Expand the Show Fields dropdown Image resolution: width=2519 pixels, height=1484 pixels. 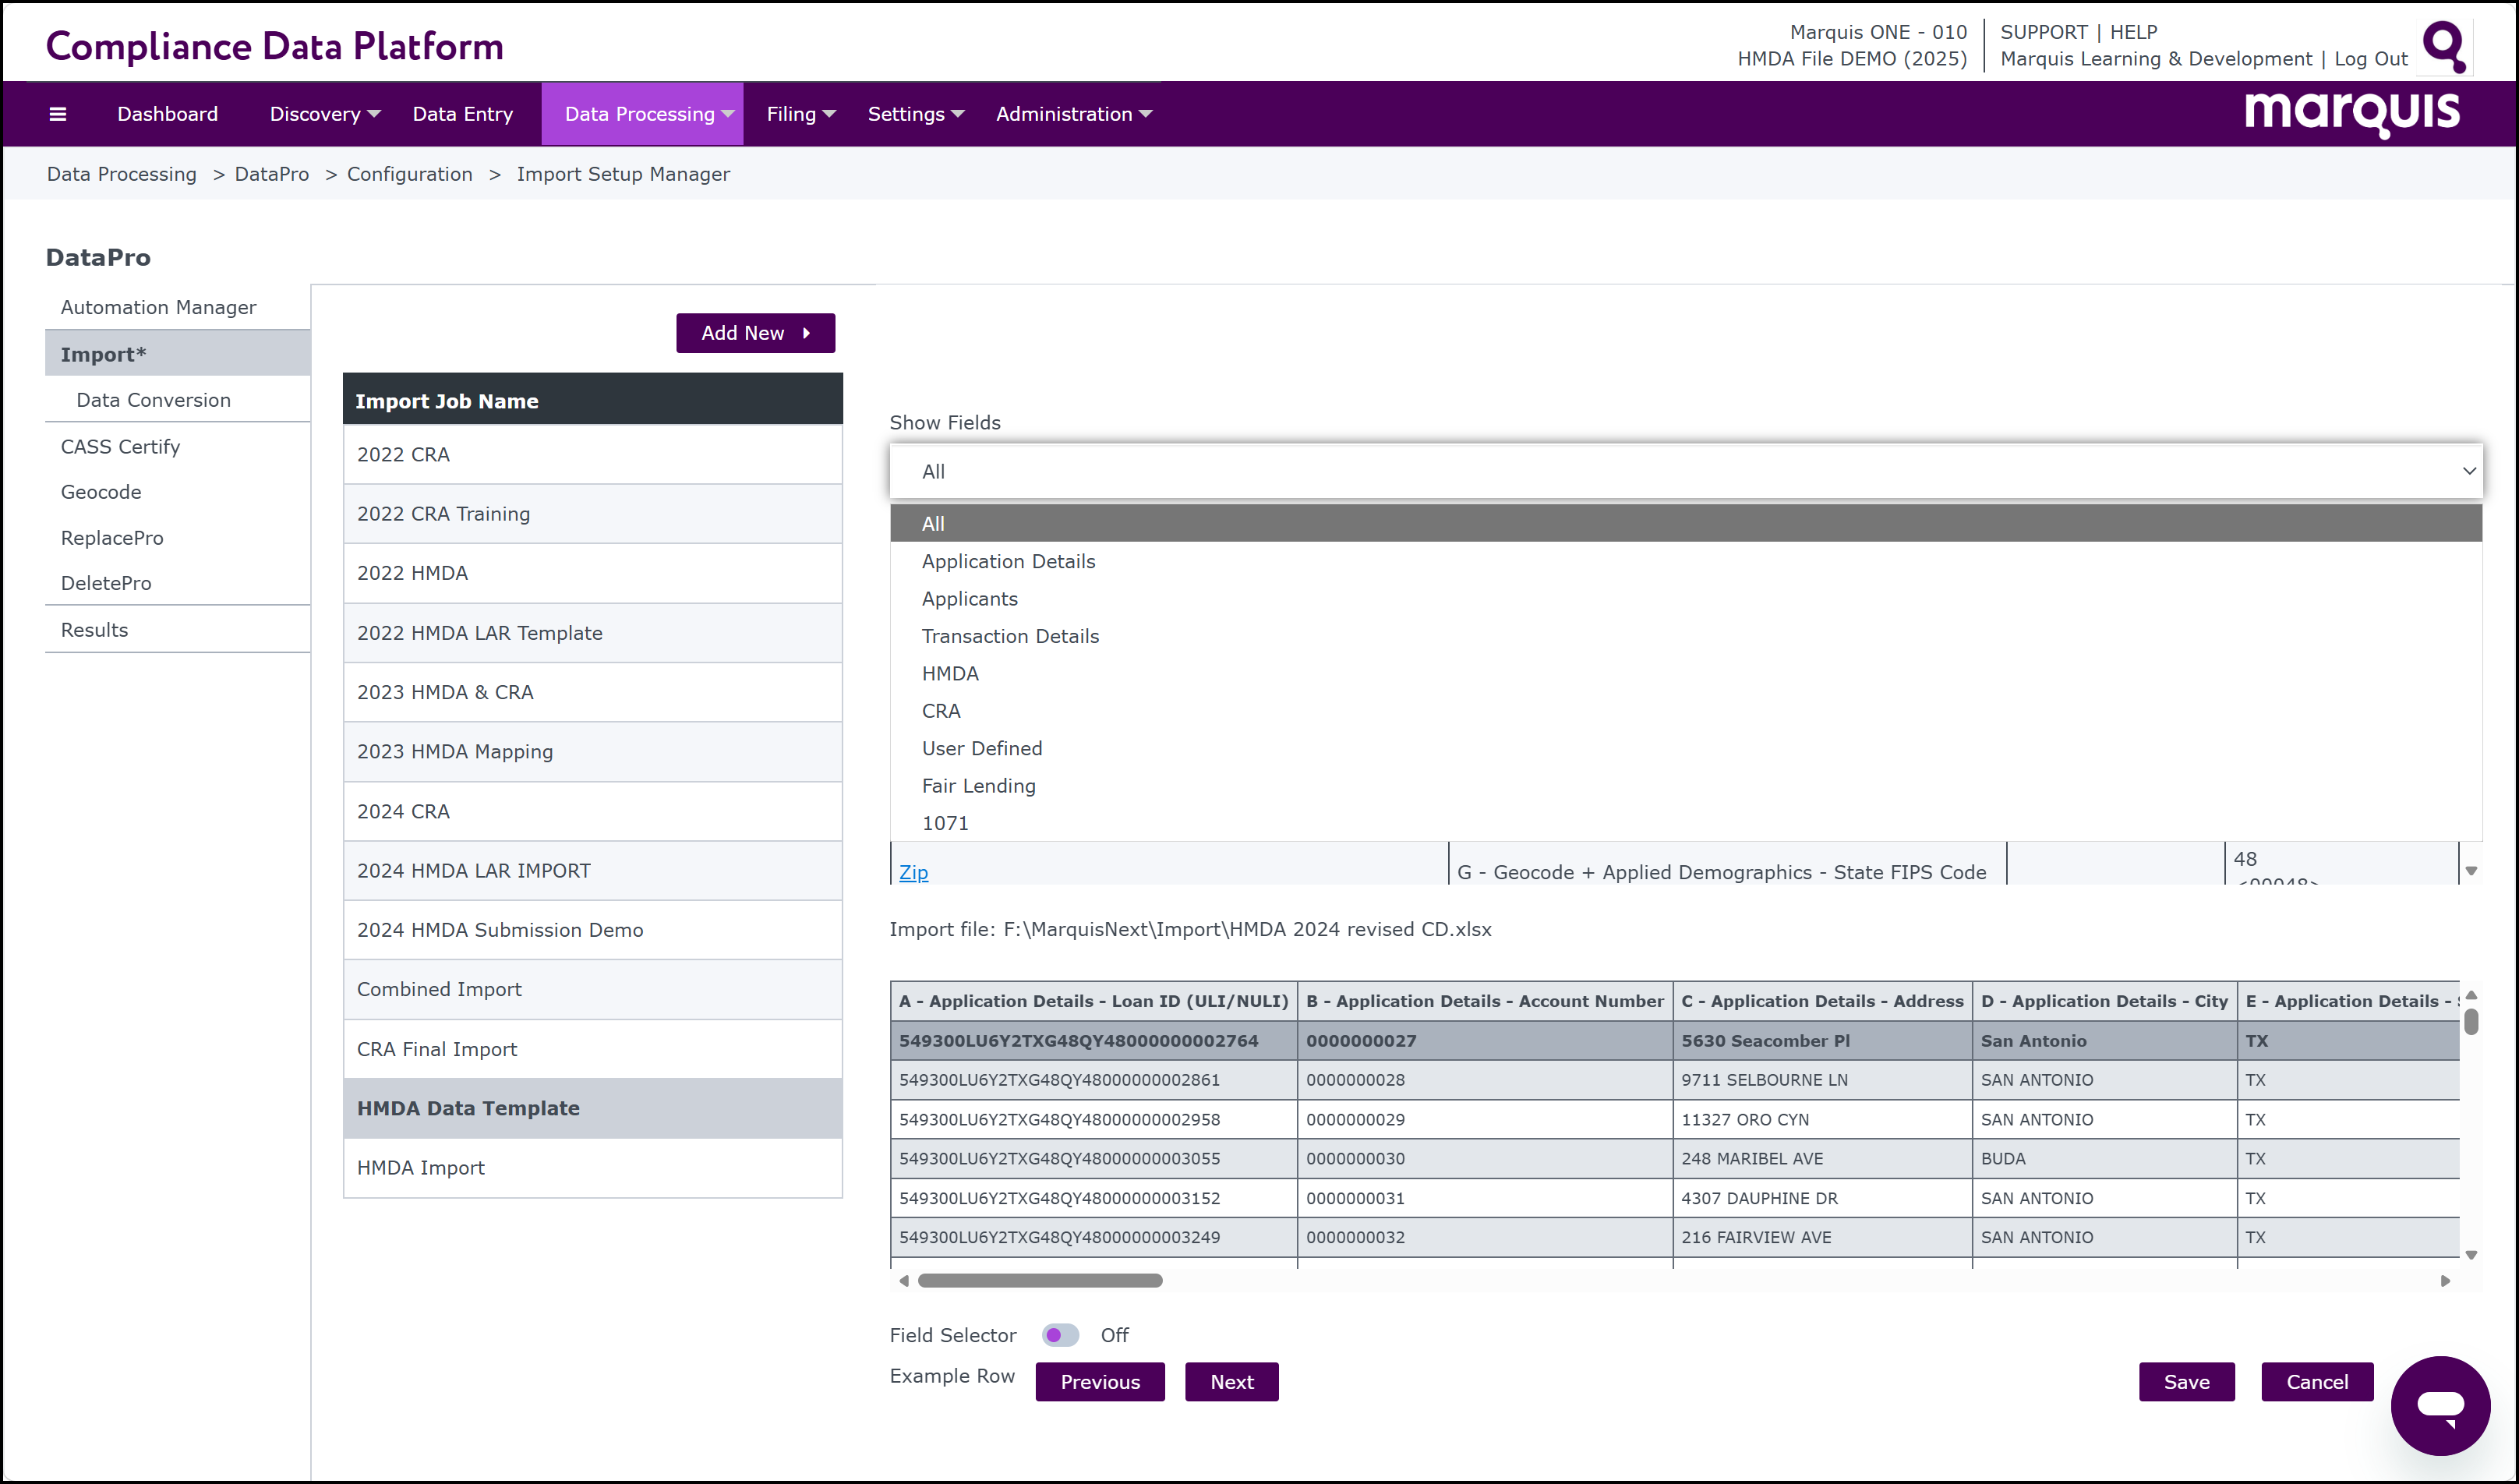[x=1686, y=471]
